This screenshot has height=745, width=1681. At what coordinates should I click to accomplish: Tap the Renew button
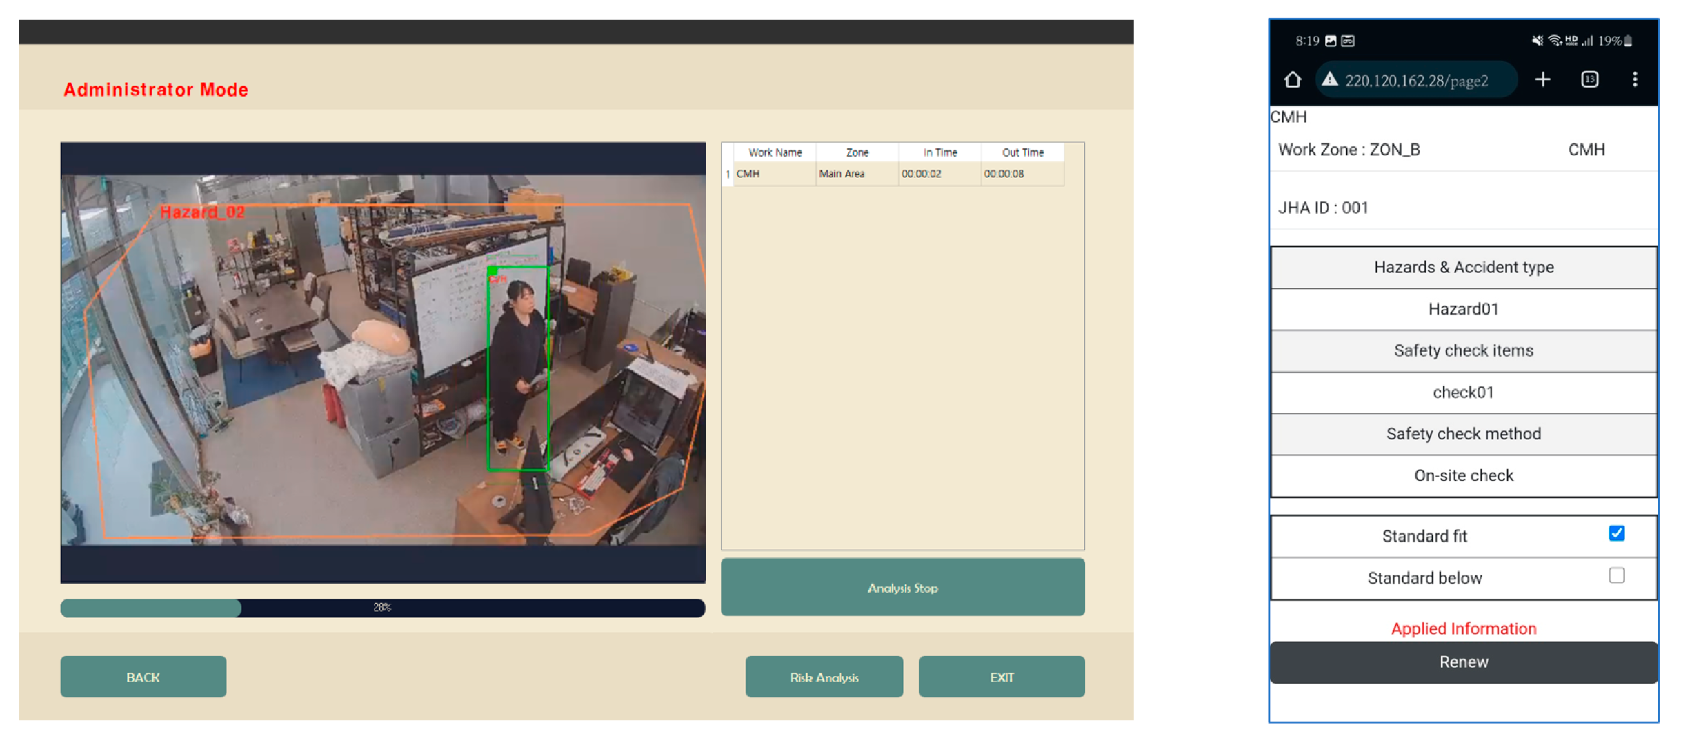click(1463, 662)
